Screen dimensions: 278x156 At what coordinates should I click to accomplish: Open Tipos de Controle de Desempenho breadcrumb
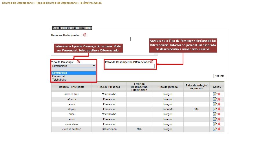coord(56,3)
